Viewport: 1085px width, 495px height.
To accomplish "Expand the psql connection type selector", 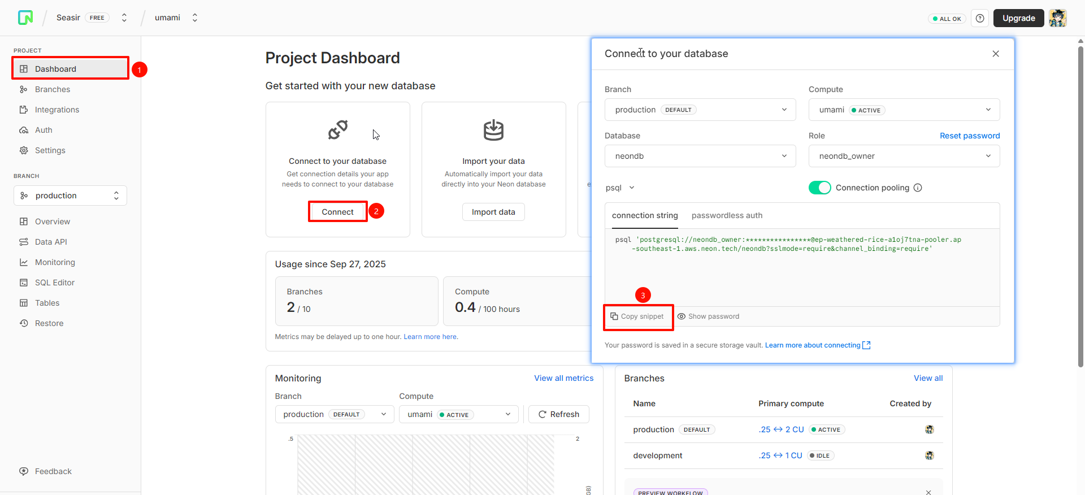I will coord(620,188).
